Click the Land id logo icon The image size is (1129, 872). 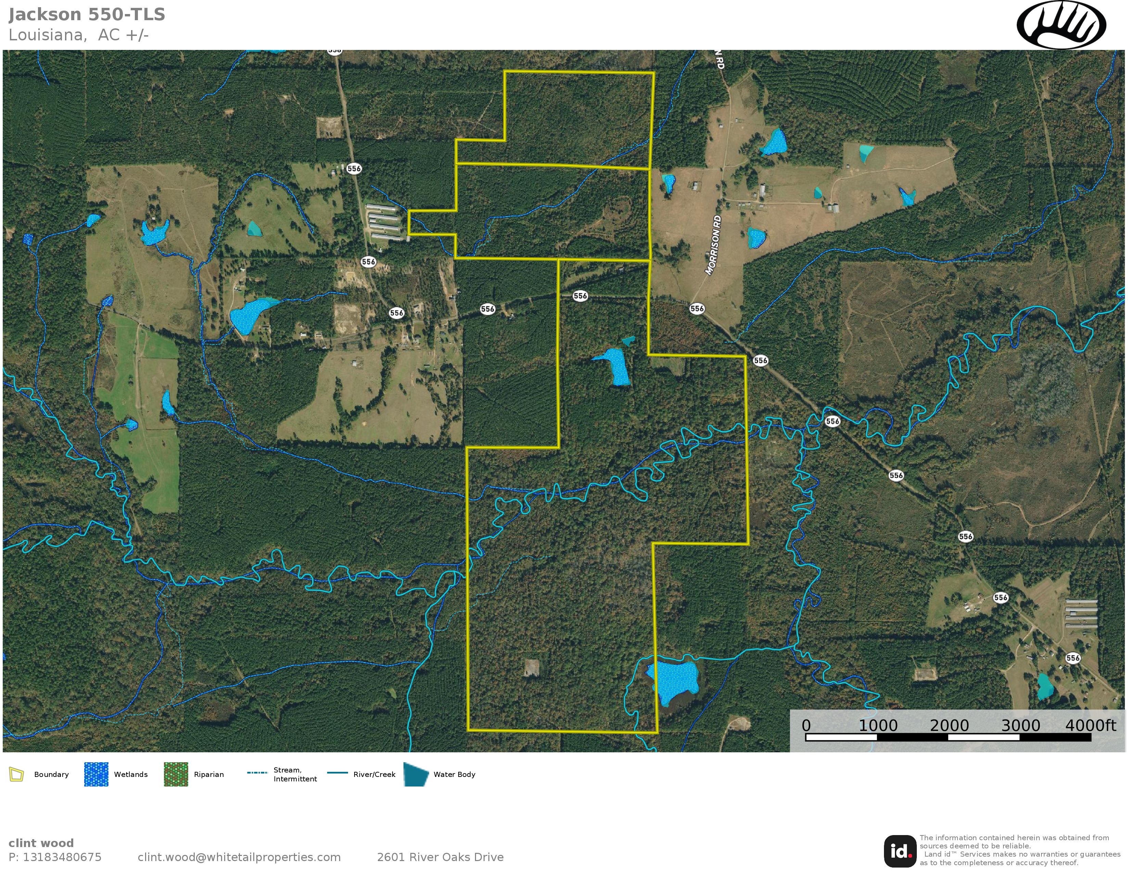coord(900,851)
